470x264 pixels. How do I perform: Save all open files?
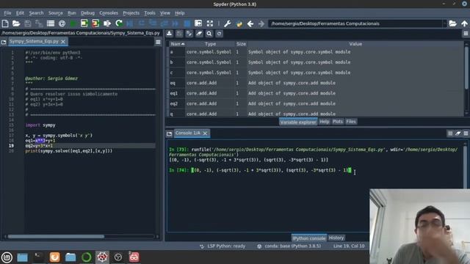pos(39,23)
